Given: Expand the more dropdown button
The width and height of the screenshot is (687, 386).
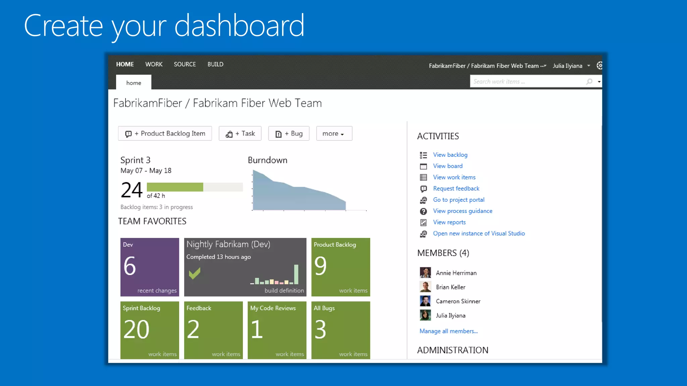Looking at the screenshot, I should coord(334,134).
